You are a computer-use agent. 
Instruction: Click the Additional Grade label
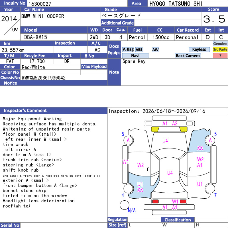[117, 23]
